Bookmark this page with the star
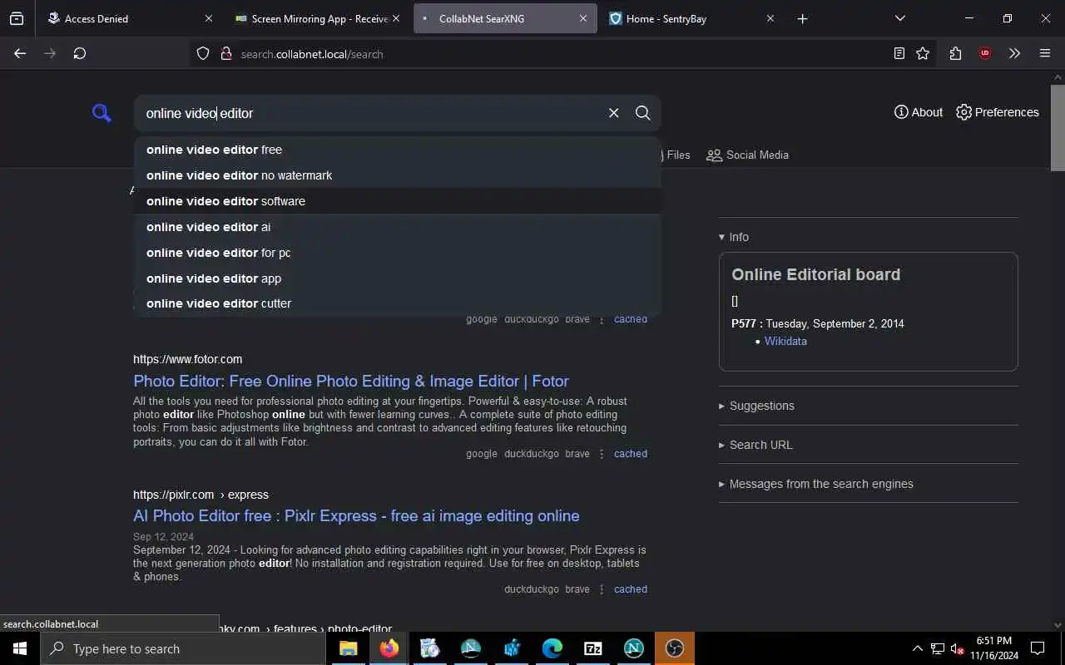Image resolution: width=1065 pixels, height=665 pixels. tap(923, 53)
